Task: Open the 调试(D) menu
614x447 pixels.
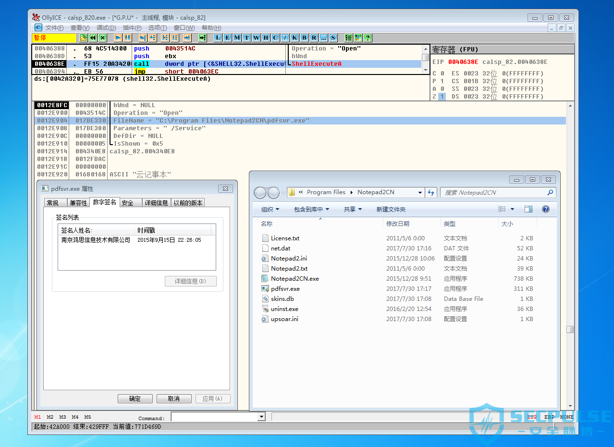Action: click(x=106, y=28)
